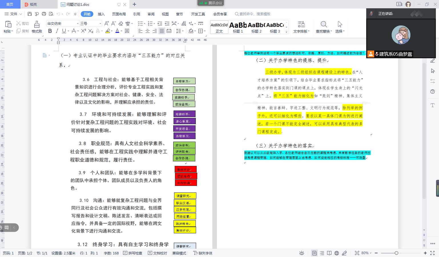This screenshot has height=257, width=439.
Task: Expand the 80% zoom level dropdown
Action: (366, 253)
